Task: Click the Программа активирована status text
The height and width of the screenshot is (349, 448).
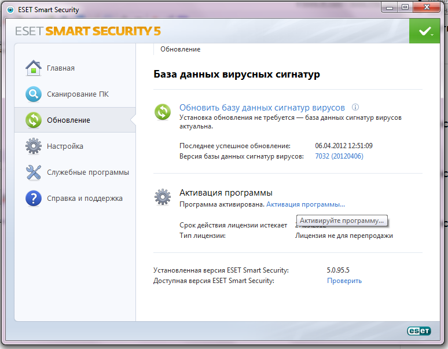Action: click(x=222, y=204)
